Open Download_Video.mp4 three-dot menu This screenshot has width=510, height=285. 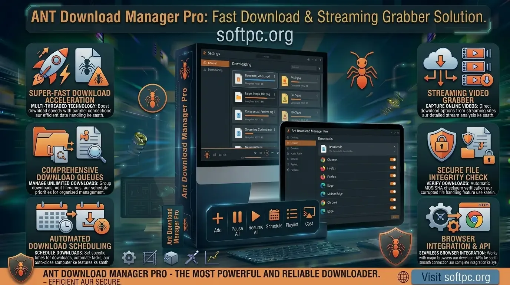tap(275, 76)
